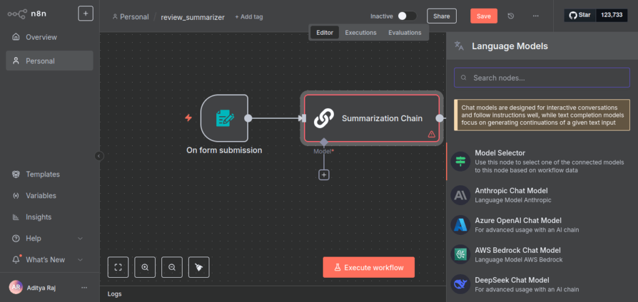Open Templates in the sidebar
The height and width of the screenshot is (302, 638).
tap(42, 175)
